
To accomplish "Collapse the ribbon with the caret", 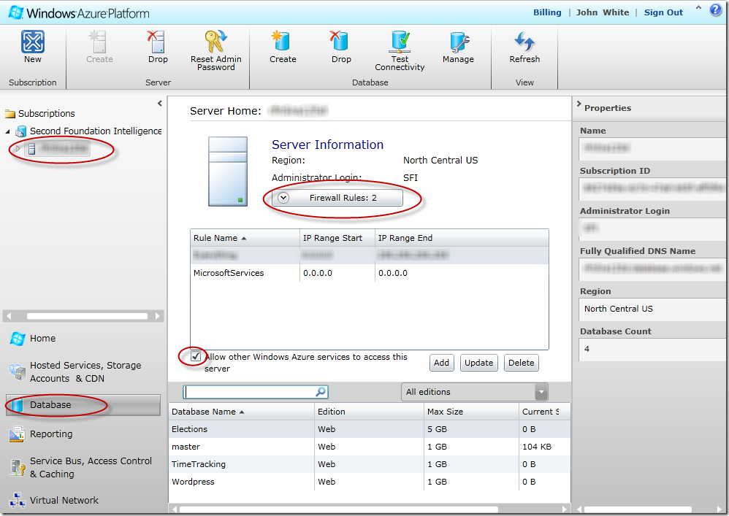I will point(698,8).
